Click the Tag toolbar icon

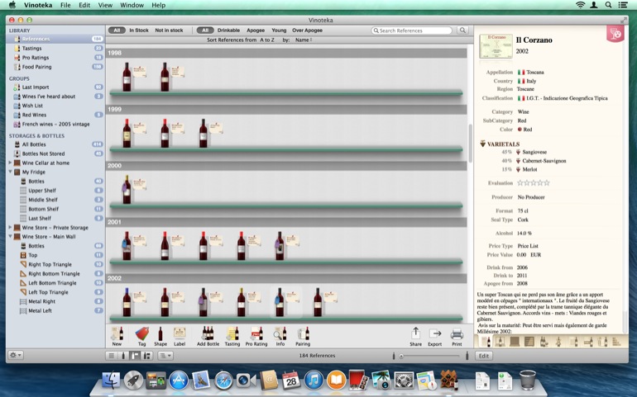point(141,333)
